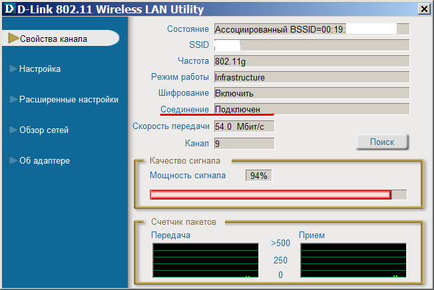
Task: Click the Качество сигнала group title
Action: 185,160
